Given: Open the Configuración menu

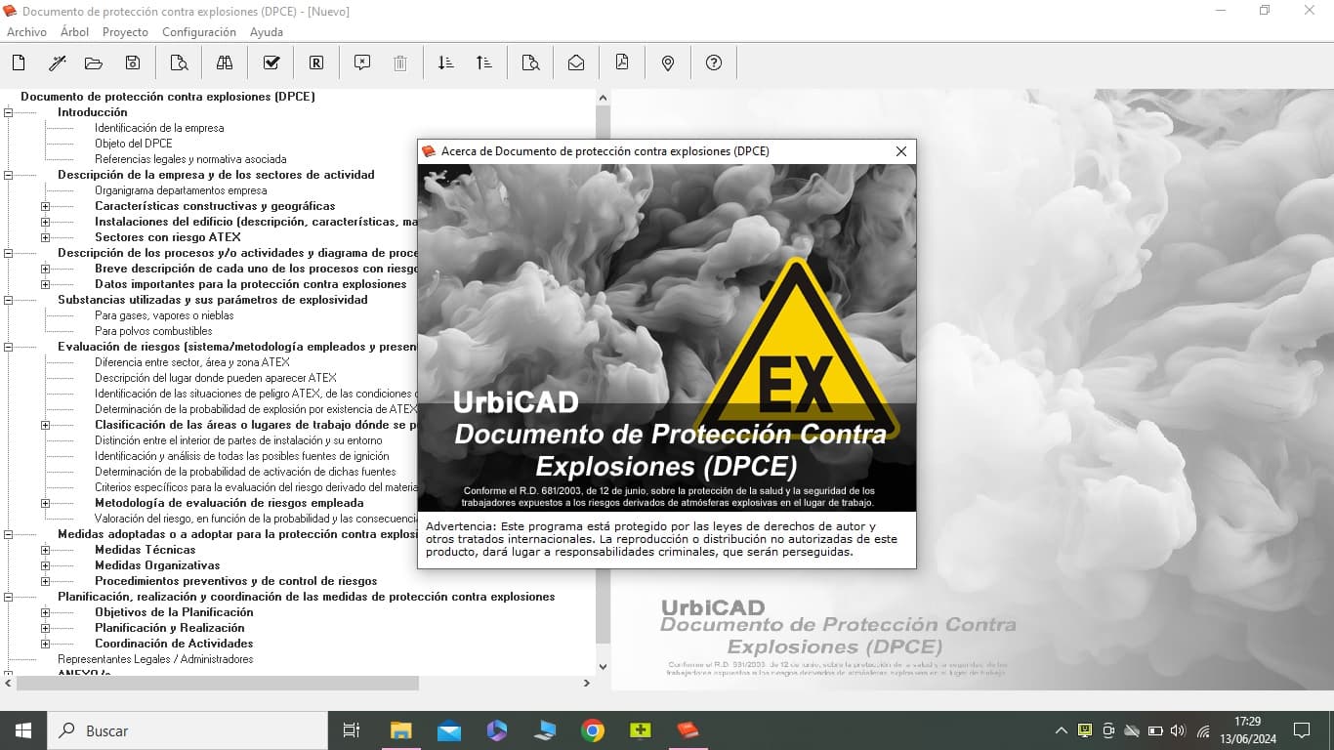Looking at the screenshot, I should (199, 32).
